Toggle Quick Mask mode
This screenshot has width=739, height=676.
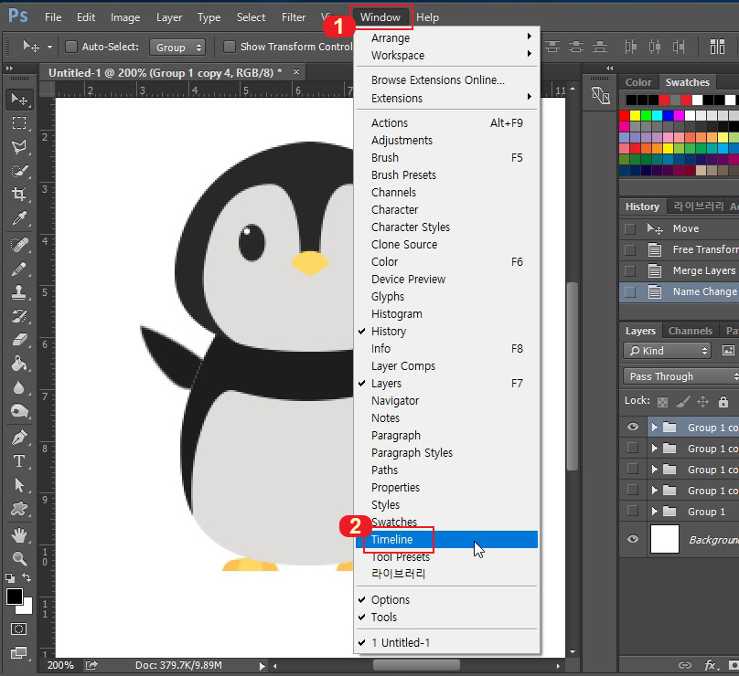pos(19,628)
